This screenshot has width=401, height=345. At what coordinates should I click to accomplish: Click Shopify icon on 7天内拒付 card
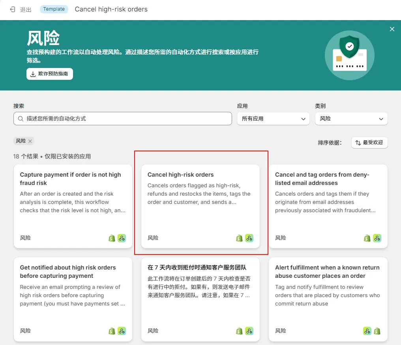[240, 331]
